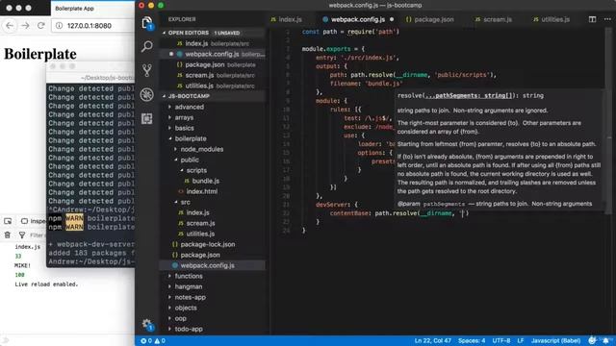Click the console filter funnel icon
This screenshot has height=346, width=616.
(x=22, y=235)
